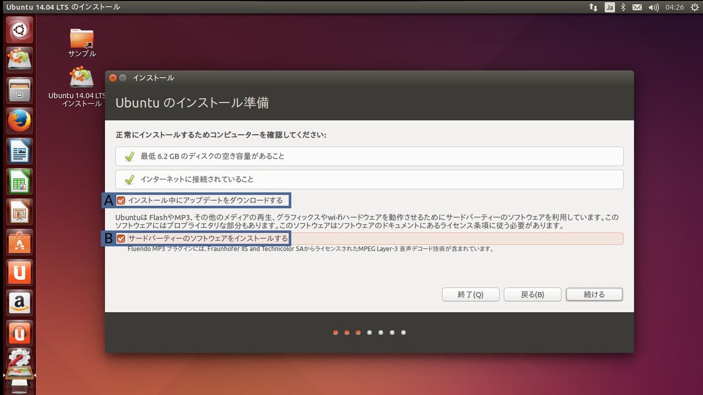This screenshot has width=703, height=395.
Task: Open the 04:26 clock menu
Action: click(674, 7)
